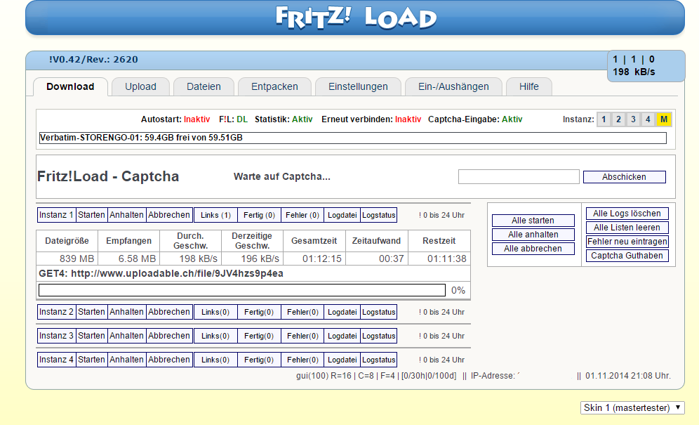Start Instanz 1 via Starten
The image size is (699, 425).
pos(91,215)
